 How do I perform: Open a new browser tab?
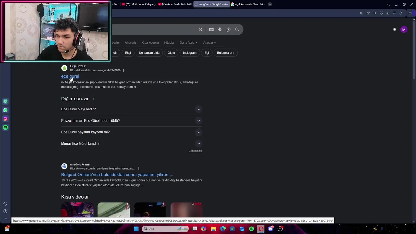(x=270, y=4)
